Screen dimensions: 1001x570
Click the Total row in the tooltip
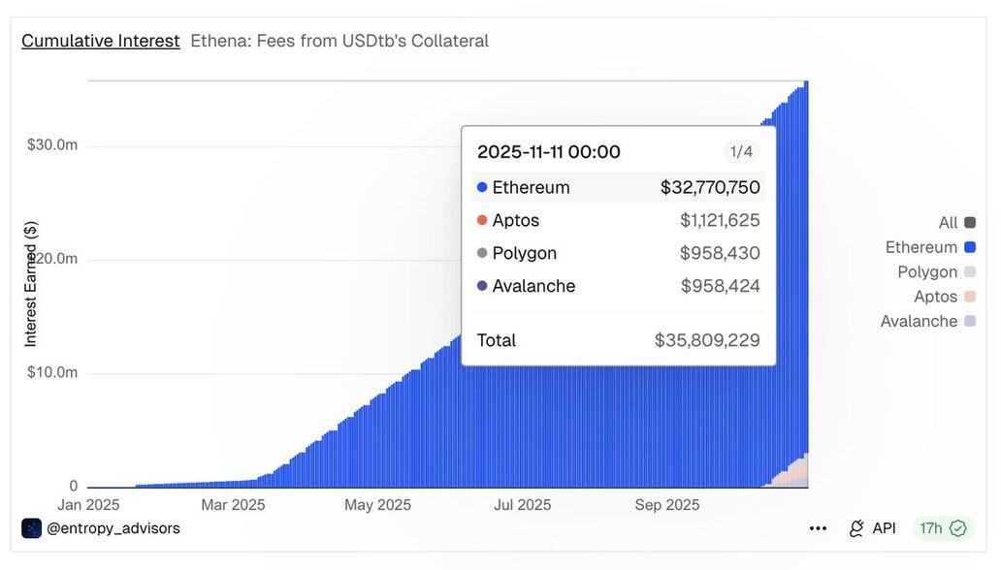(x=619, y=340)
